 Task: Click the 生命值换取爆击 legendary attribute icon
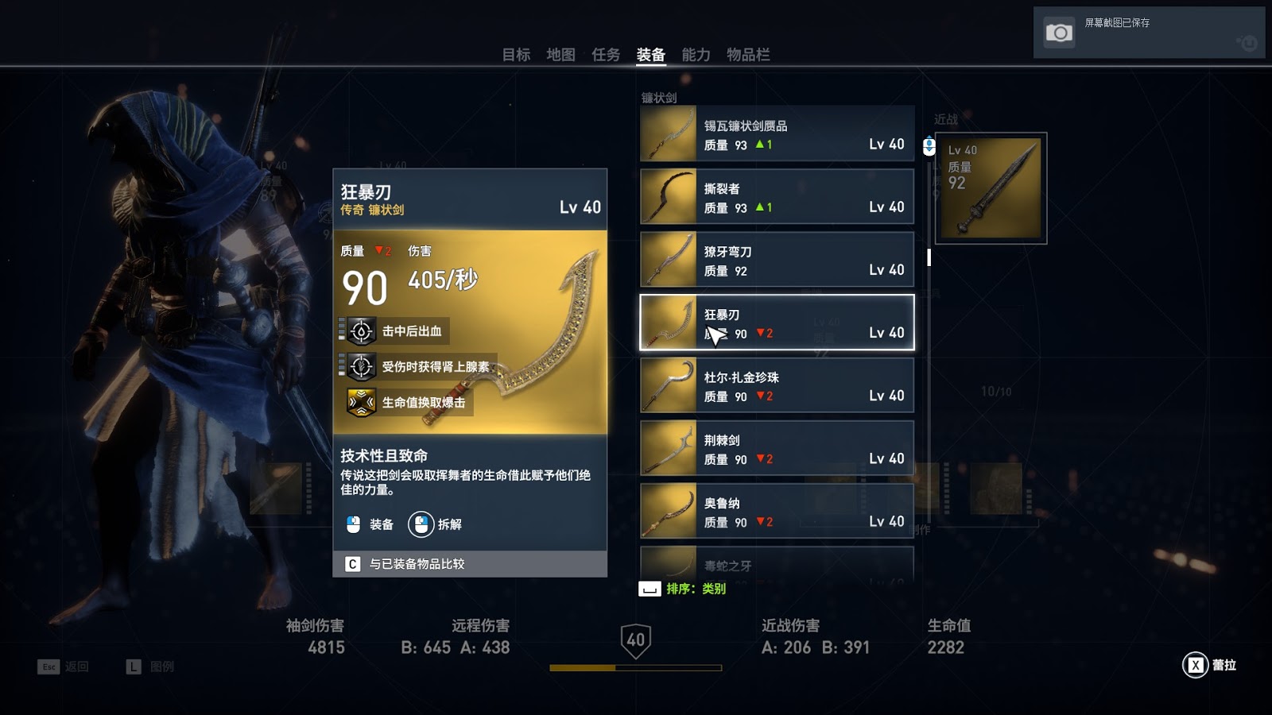(362, 402)
